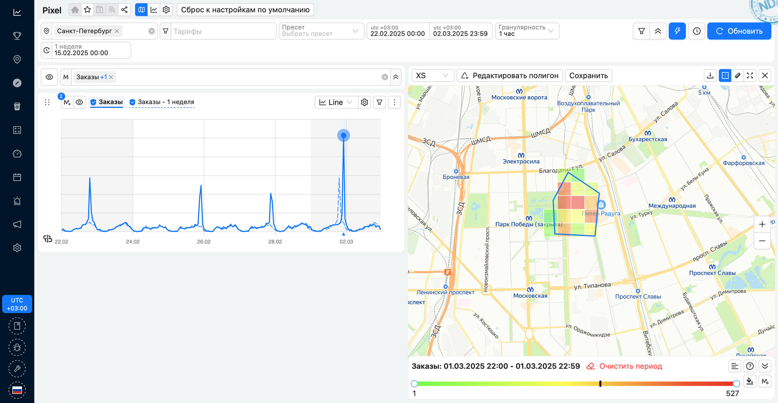Open the trophy section in sidebar
The image size is (778, 403).
coord(17,36)
